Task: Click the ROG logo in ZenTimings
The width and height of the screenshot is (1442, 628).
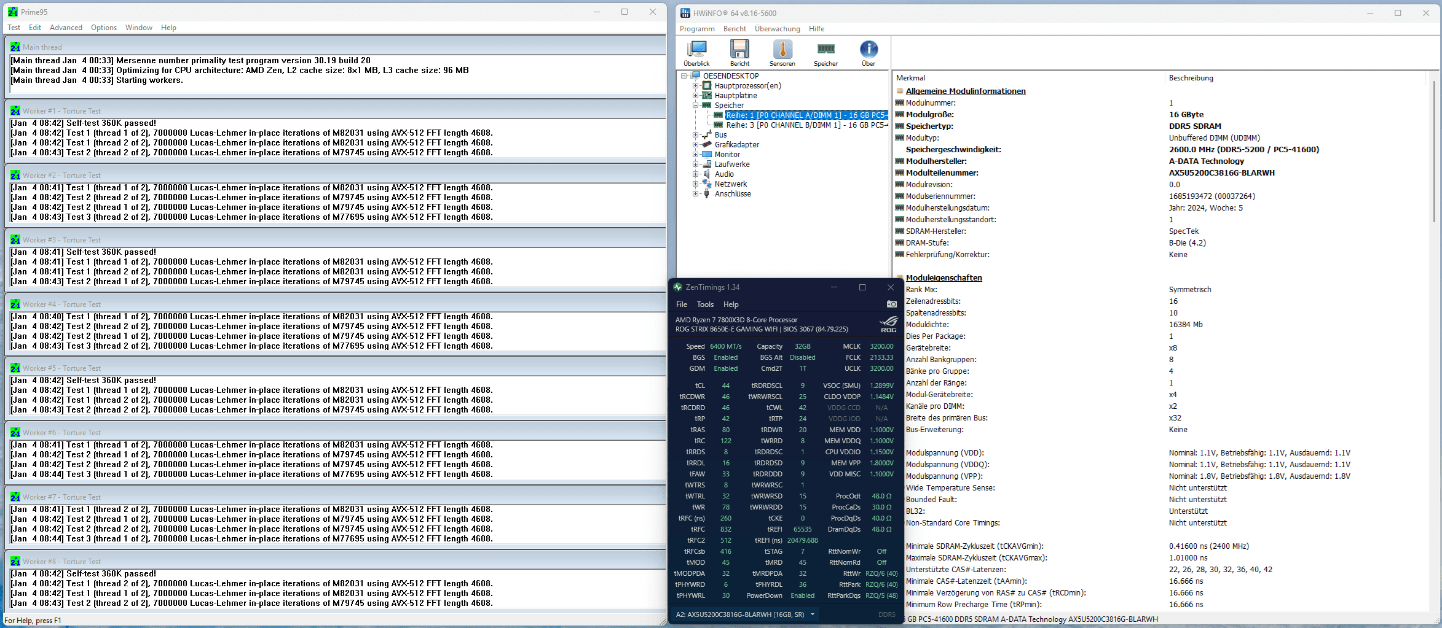Action: (888, 324)
